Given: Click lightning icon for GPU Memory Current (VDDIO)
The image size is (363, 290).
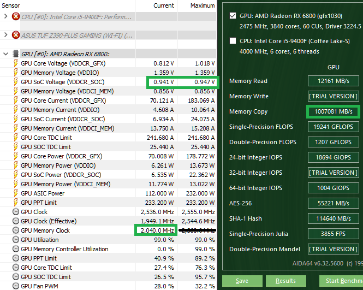Looking at the screenshot, I should [x=15, y=110].
